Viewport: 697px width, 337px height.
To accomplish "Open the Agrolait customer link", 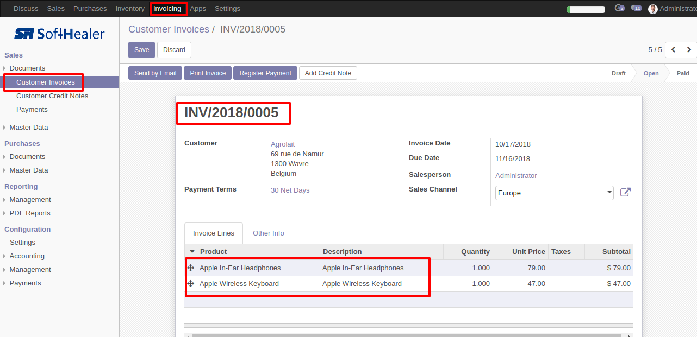I will click(283, 144).
